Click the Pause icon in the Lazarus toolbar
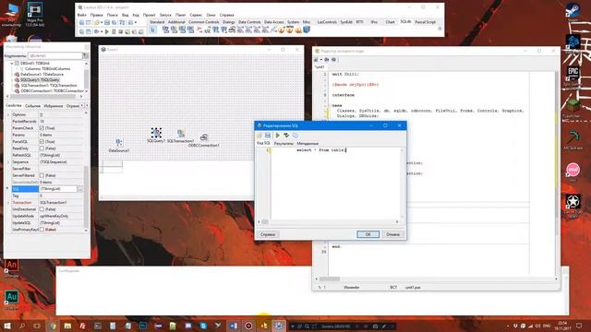The width and height of the screenshot is (591, 332). pyautogui.click(x=114, y=31)
